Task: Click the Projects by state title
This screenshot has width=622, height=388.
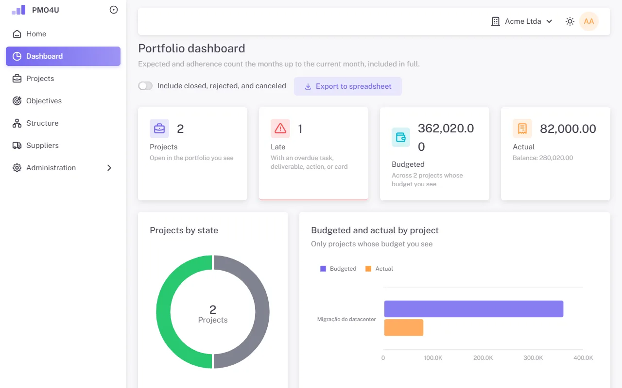Action: click(184, 230)
